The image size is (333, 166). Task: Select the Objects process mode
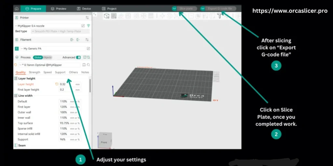[47, 57]
